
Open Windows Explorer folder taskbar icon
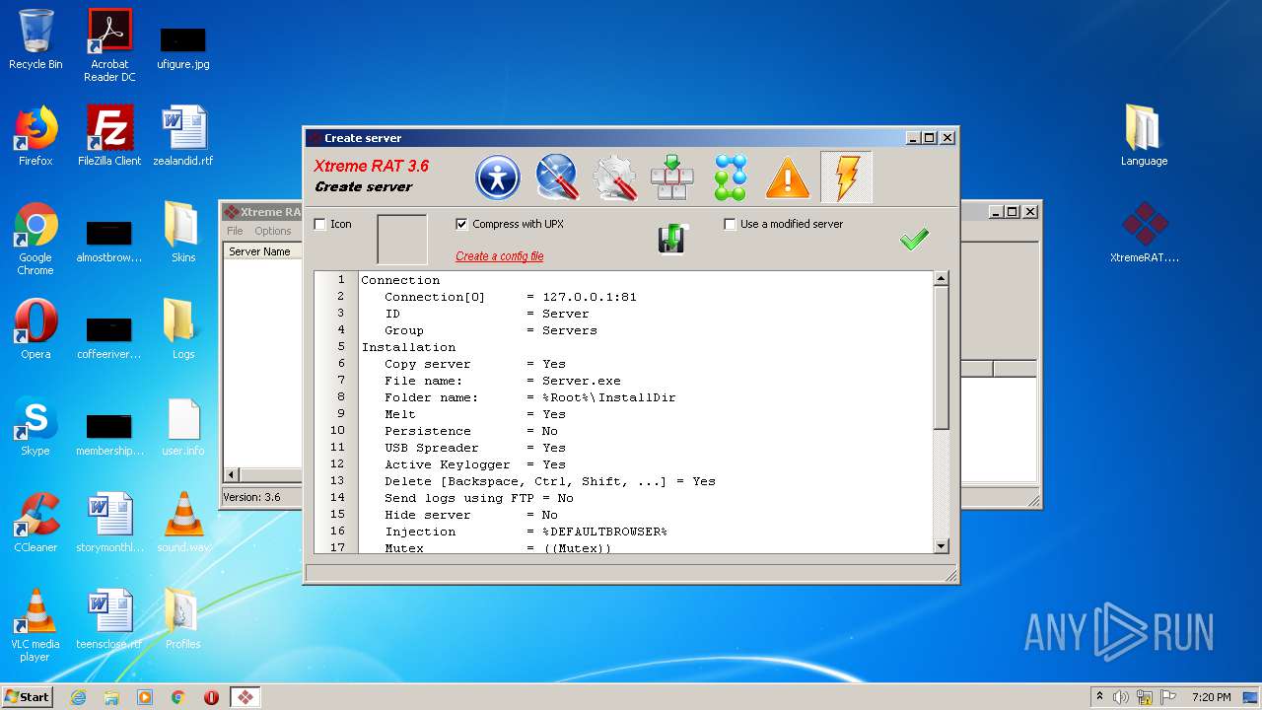point(111,697)
